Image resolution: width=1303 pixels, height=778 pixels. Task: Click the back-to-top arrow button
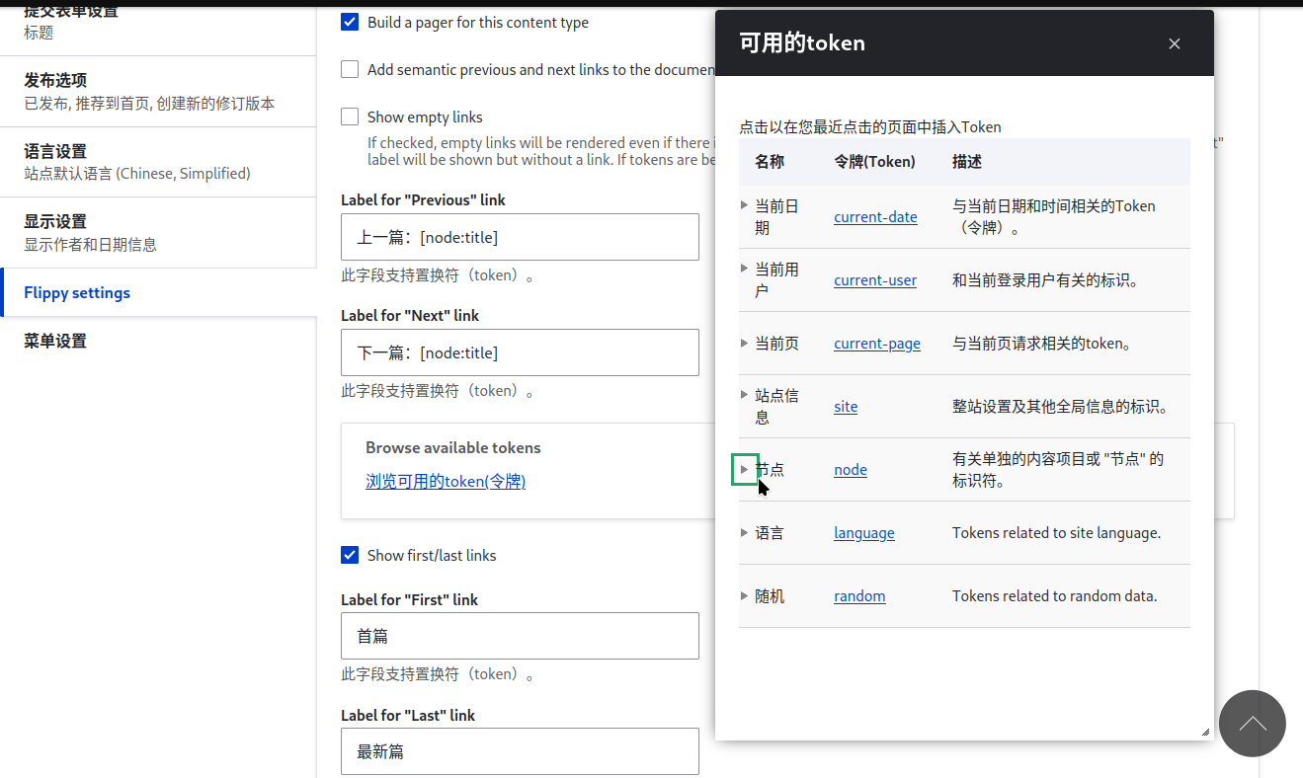tap(1253, 724)
